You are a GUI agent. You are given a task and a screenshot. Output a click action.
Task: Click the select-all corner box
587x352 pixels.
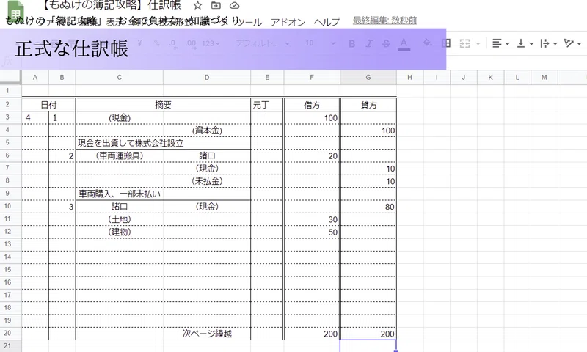click(x=10, y=77)
